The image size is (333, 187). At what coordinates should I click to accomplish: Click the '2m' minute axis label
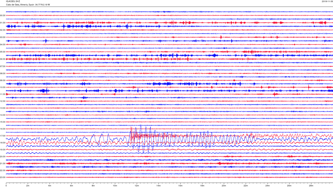coord(28,186)
